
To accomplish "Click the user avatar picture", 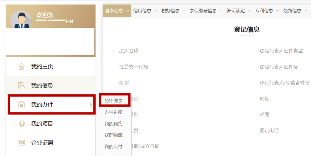I will (21, 20).
